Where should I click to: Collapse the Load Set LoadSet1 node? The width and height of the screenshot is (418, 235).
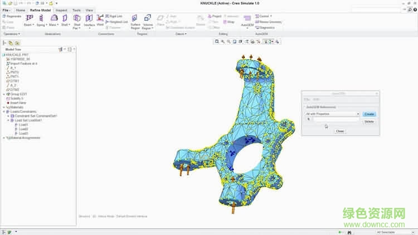pos(8,120)
